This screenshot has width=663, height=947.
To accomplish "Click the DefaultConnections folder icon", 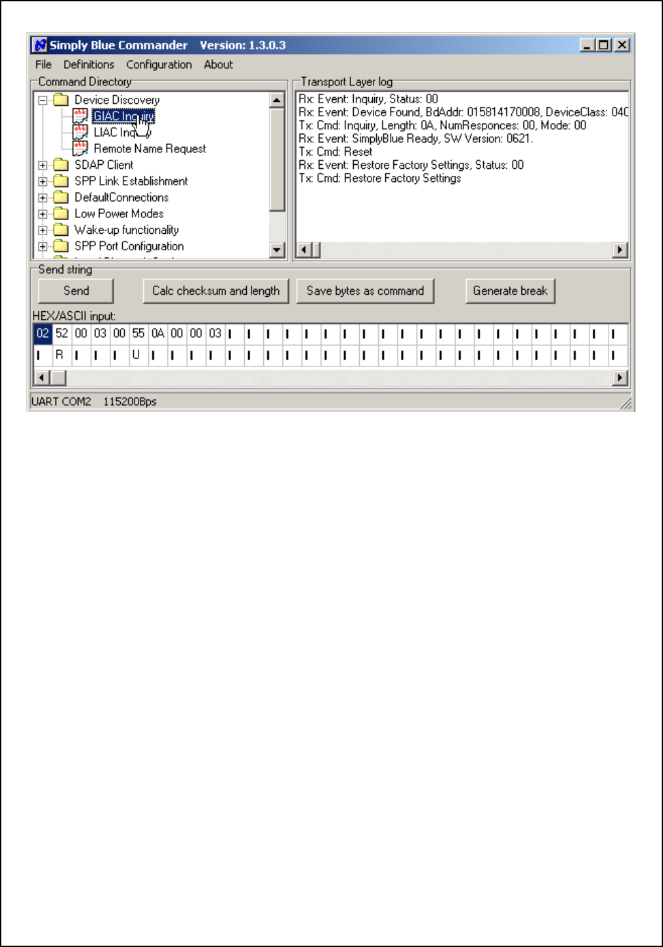I will pyautogui.click(x=61, y=197).
